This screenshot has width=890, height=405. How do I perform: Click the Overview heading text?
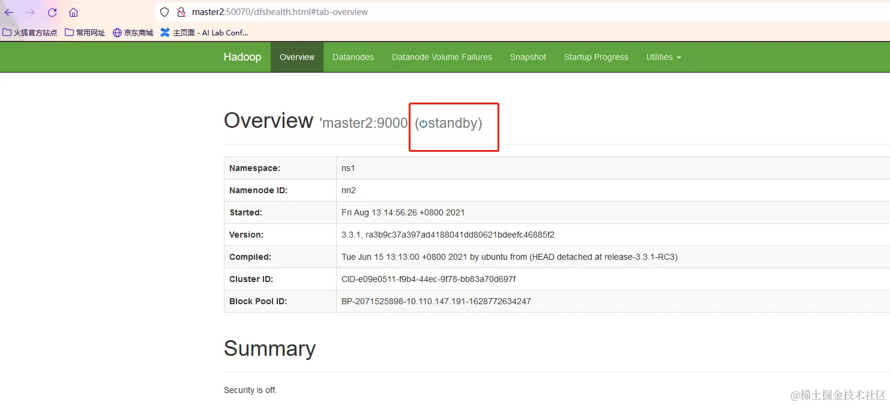pyautogui.click(x=268, y=121)
